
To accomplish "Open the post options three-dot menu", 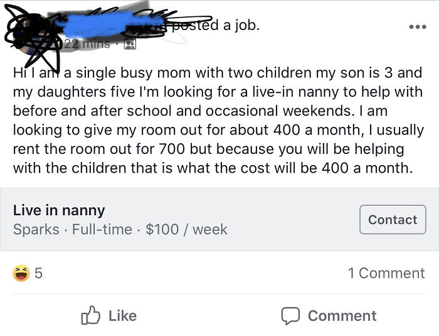I will [416, 28].
